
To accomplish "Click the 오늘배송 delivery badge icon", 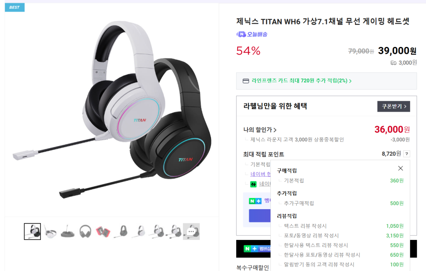I will (x=241, y=34).
